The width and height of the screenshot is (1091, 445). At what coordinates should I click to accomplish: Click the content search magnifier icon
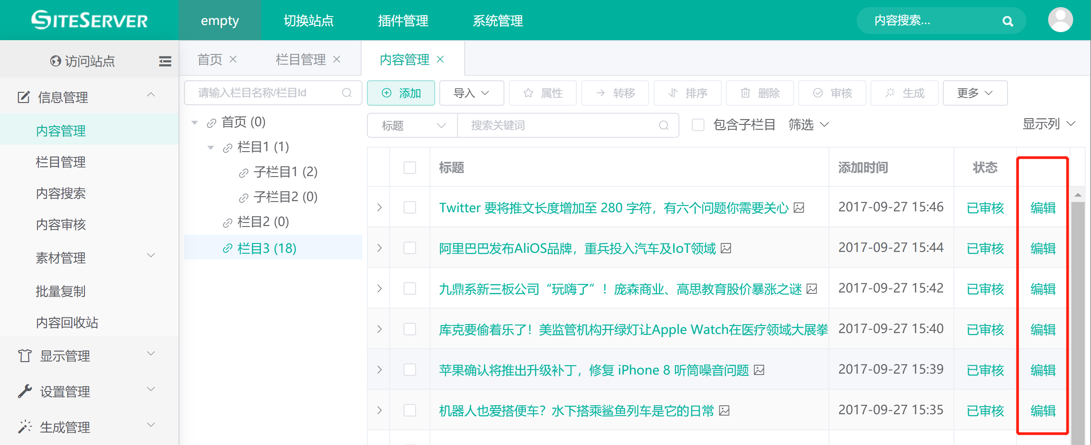tap(1008, 21)
